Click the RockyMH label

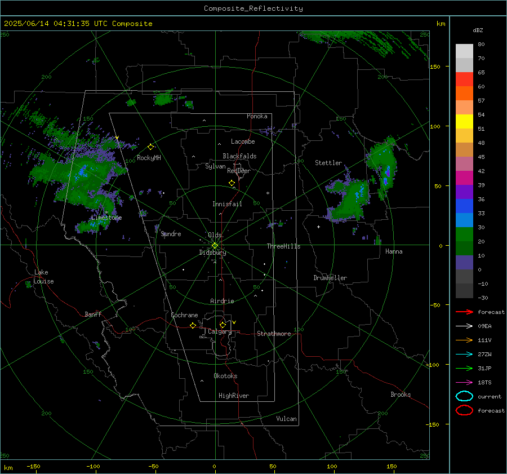[149, 158]
